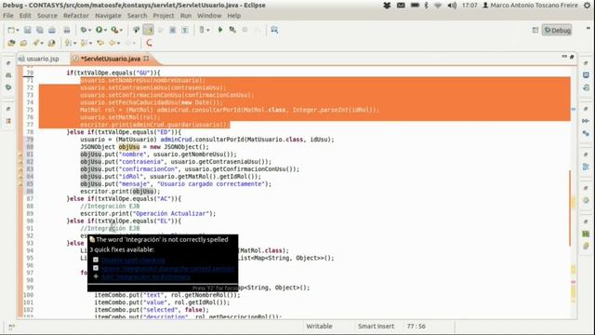The height and width of the screenshot is (335, 595).
Task: Expand the Debug launch dropdown arrow
Action: pyautogui.click(x=89, y=31)
